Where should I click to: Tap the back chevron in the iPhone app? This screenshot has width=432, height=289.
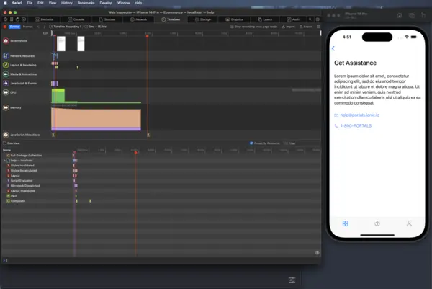pos(333,48)
